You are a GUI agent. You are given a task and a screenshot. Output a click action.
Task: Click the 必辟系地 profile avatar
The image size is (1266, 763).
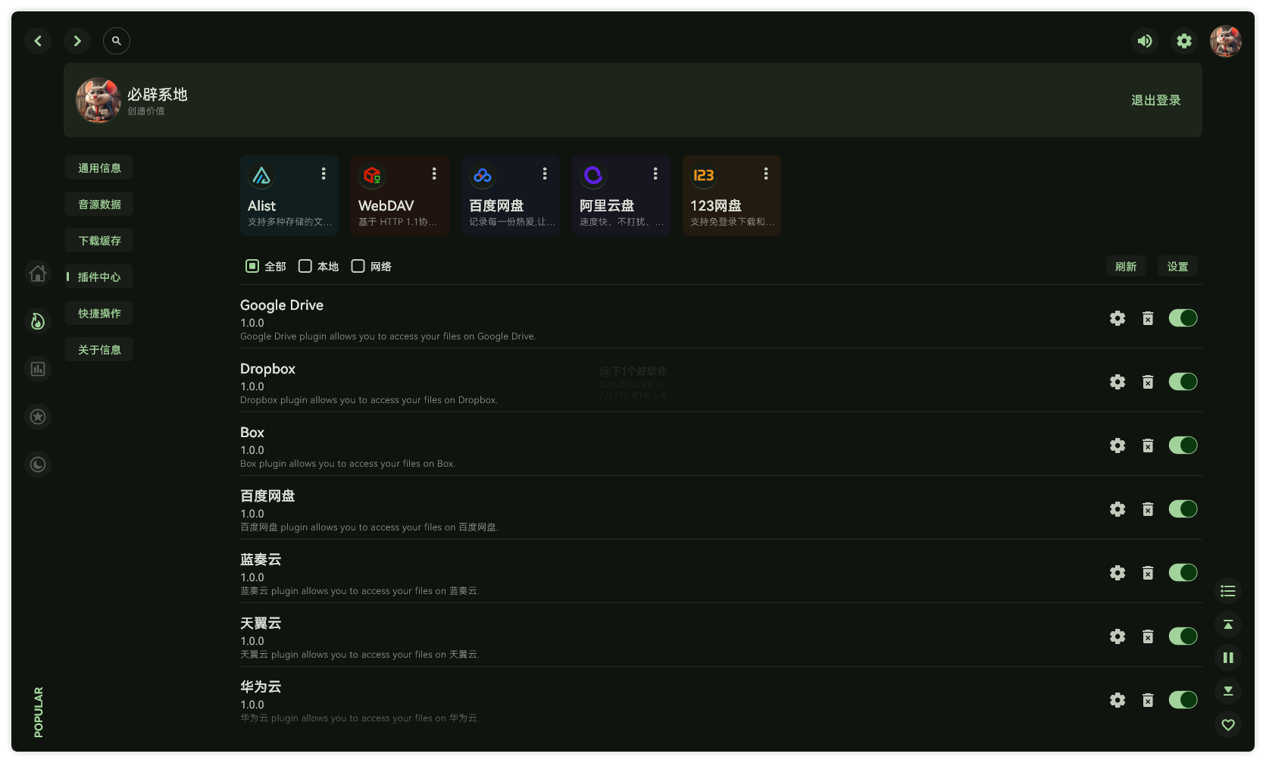pyautogui.click(x=98, y=100)
